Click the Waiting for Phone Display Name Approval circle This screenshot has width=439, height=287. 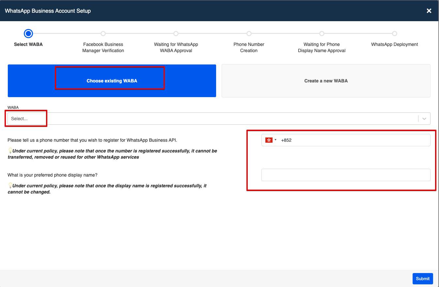322,34
